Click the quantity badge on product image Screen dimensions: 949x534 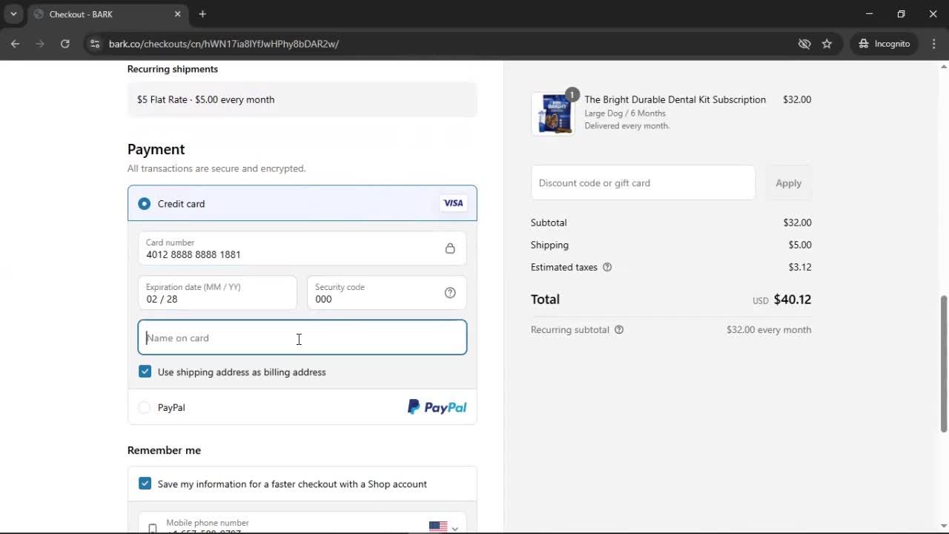(572, 94)
